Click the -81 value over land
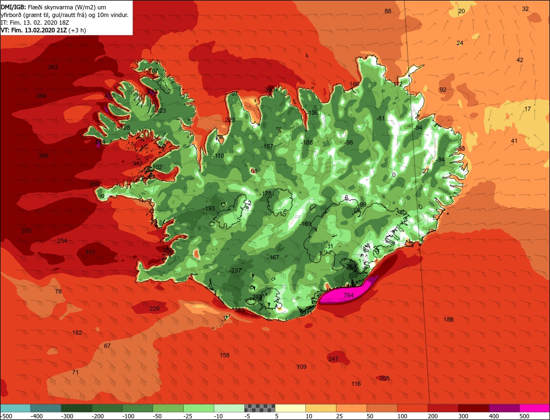This screenshot has height=420, width=550. 381,119
